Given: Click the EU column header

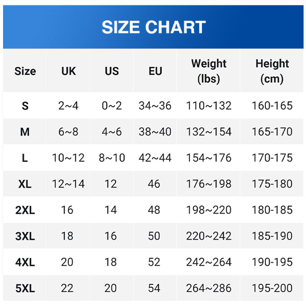Looking at the screenshot, I should [x=155, y=71].
